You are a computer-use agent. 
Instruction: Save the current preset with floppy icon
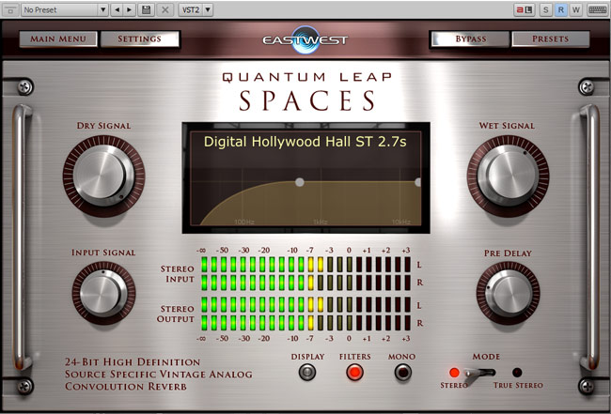point(146,9)
